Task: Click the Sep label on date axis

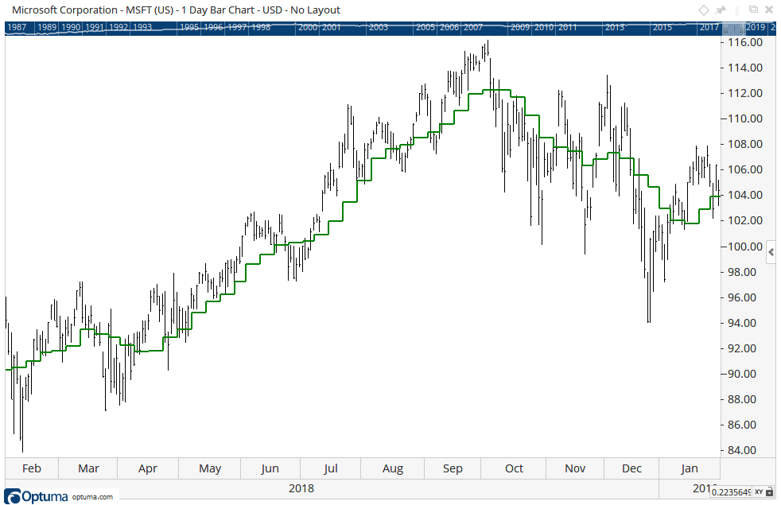Action: point(453,468)
